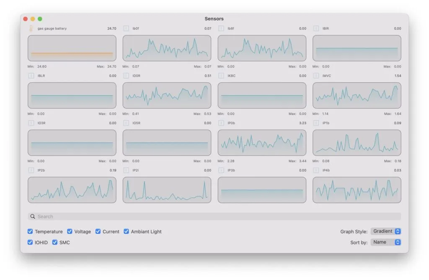Click the Min 1.14 reading

point(320,113)
